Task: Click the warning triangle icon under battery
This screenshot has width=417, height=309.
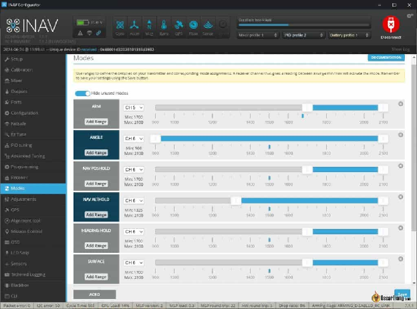Action: pos(80,33)
